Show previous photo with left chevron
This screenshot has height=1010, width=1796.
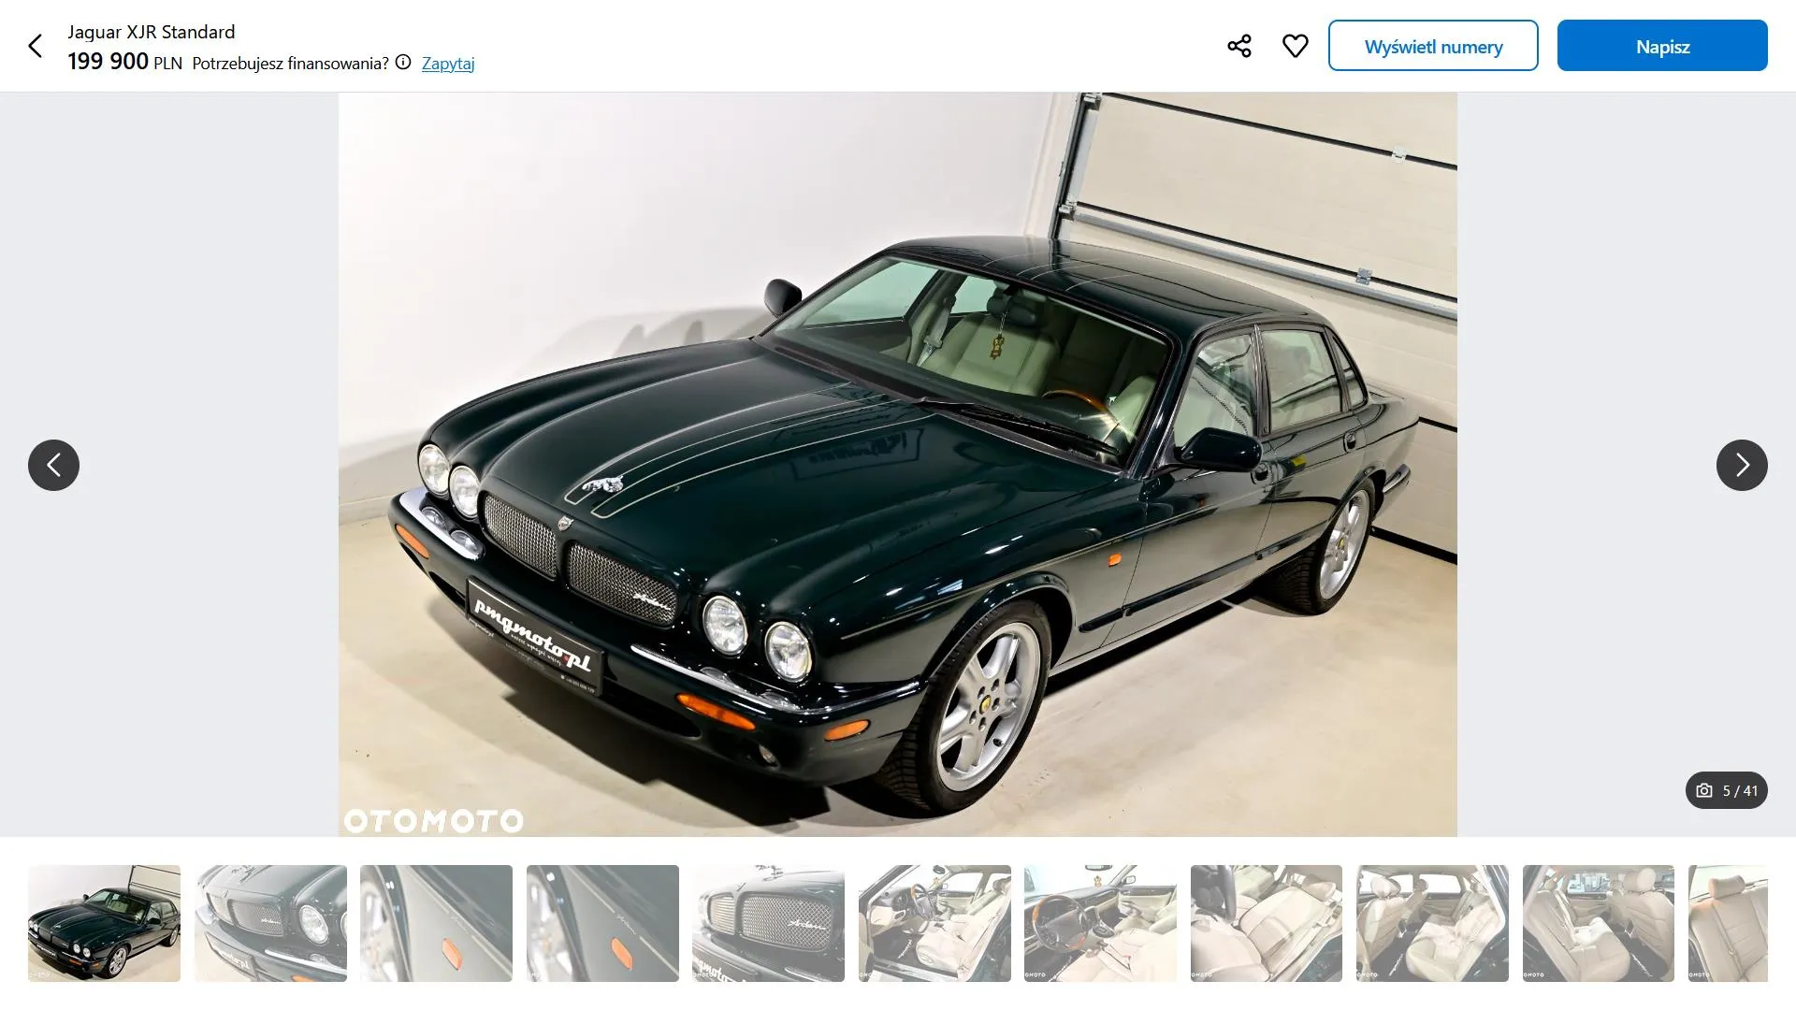53,465
